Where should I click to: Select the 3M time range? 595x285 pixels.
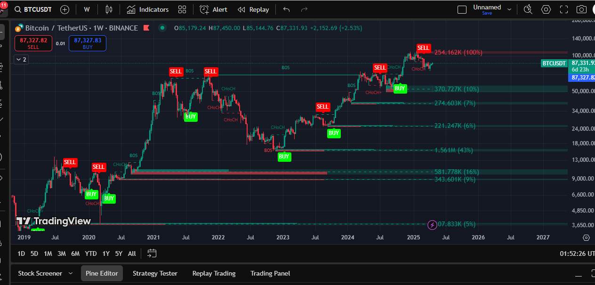click(x=62, y=253)
